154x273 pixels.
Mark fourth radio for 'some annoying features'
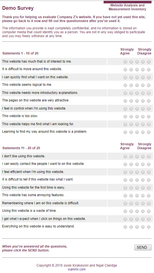[143, 196]
